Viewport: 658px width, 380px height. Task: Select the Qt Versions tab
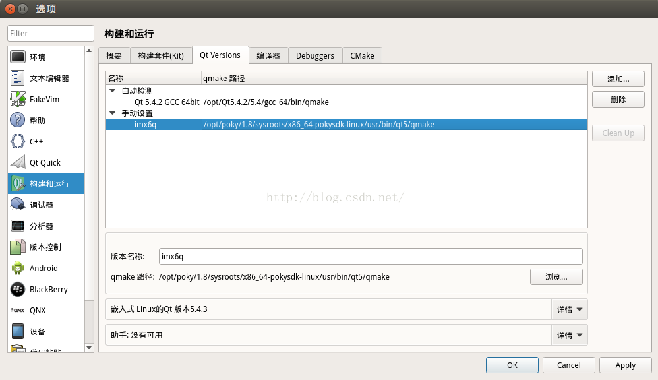tap(220, 55)
